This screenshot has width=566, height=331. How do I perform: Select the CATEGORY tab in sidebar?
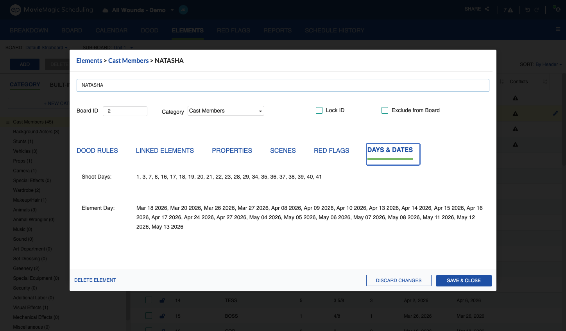click(x=25, y=84)
